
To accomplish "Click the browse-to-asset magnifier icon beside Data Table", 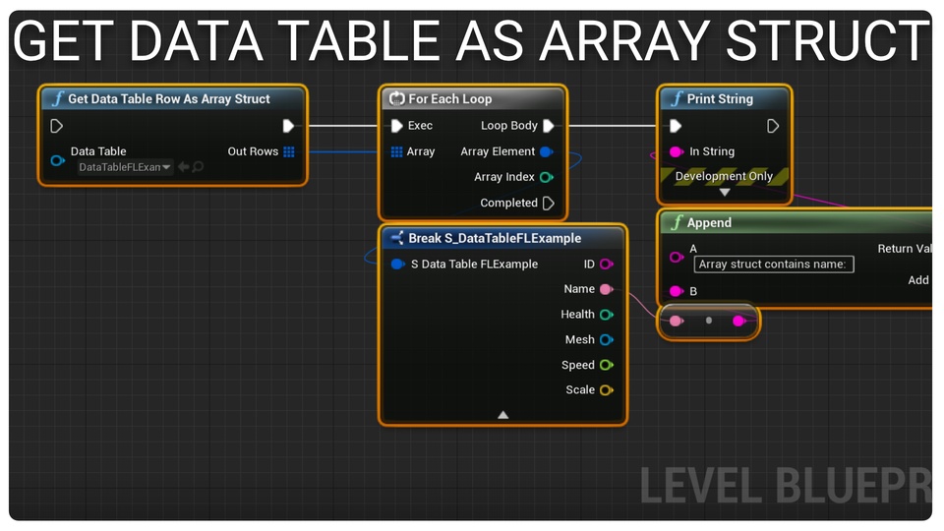I will click(199, 167).
